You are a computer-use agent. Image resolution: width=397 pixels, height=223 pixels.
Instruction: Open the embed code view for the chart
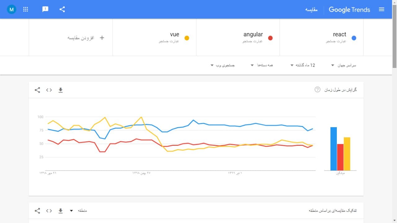[x=49, y=90]
